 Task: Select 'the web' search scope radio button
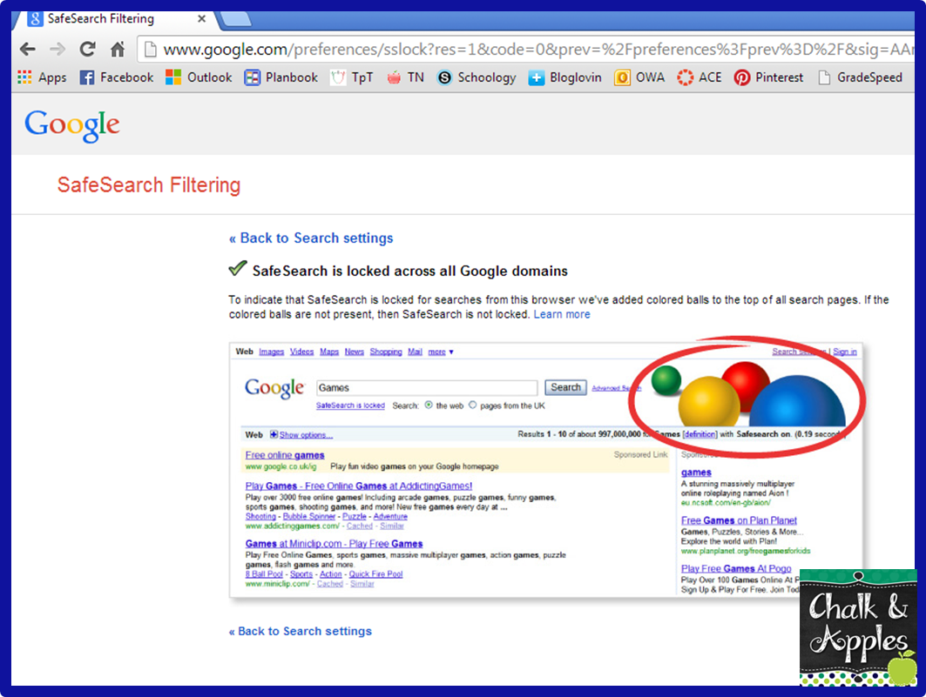429,405
